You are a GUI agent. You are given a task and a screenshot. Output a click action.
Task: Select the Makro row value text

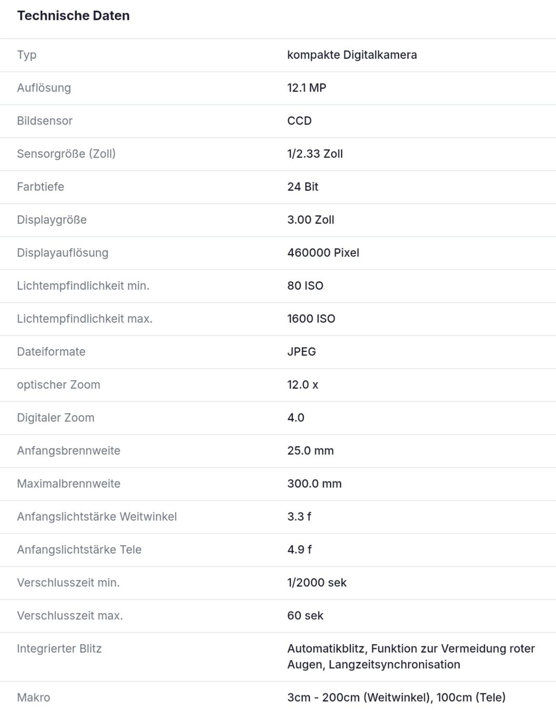tap(396, 697)
